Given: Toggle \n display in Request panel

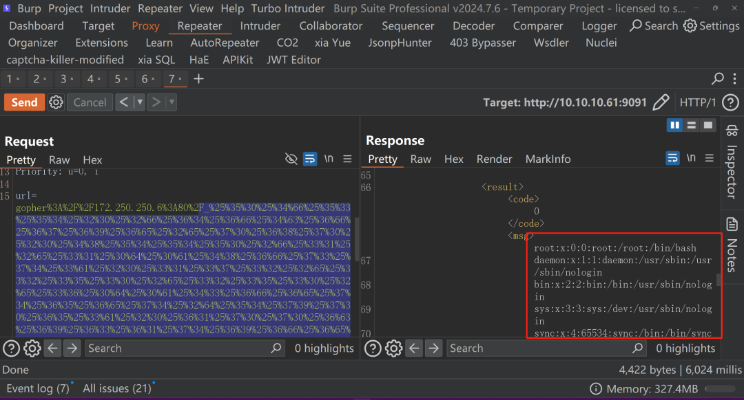Looking at the screenshot, I should (x=329, y=159).
